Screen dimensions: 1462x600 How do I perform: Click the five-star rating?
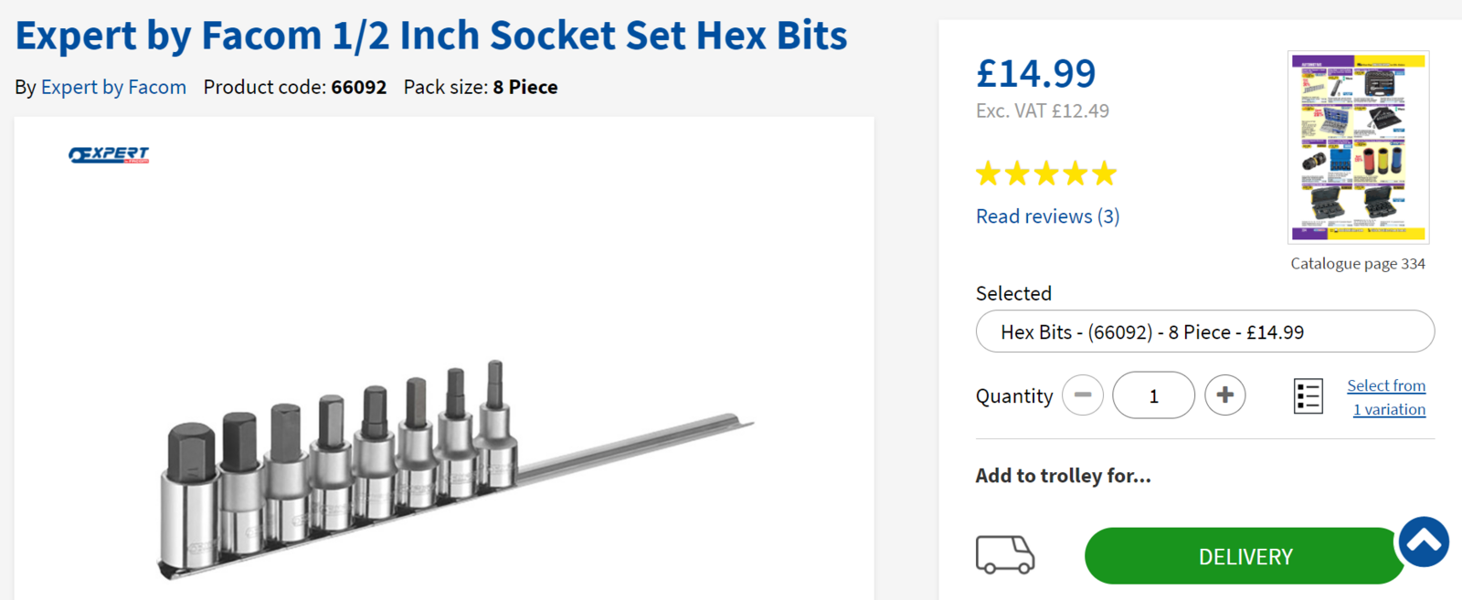coord(1046,174)
